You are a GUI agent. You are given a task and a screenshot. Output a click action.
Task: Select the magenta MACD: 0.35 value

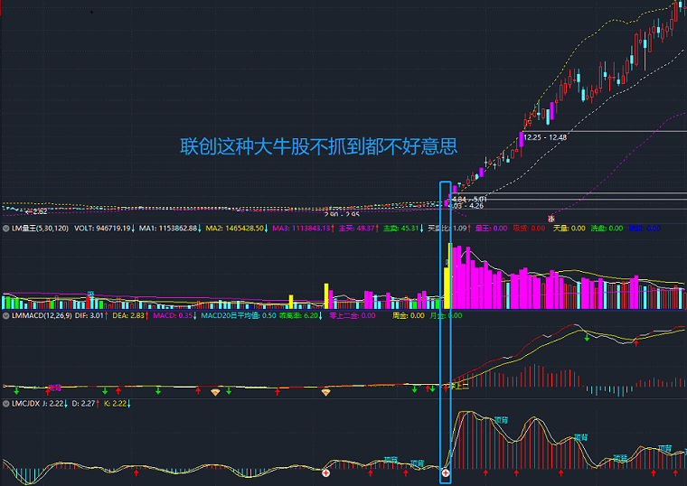coord(174,315)
